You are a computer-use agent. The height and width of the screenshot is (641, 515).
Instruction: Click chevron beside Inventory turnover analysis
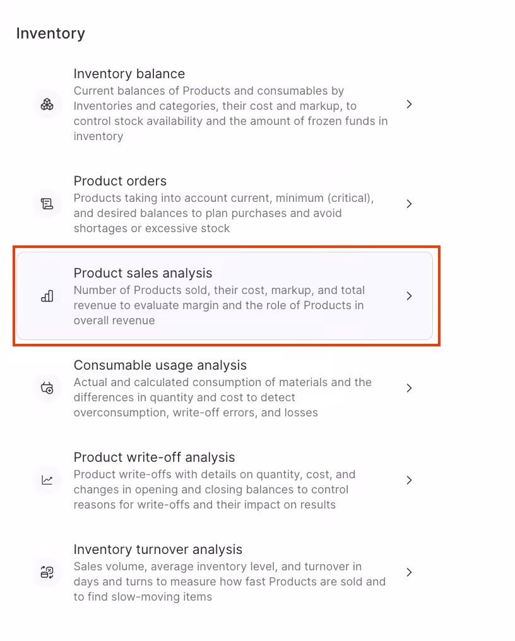[409, 572]
